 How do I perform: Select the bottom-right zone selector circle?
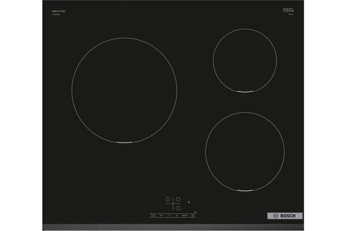click(178, 208)
